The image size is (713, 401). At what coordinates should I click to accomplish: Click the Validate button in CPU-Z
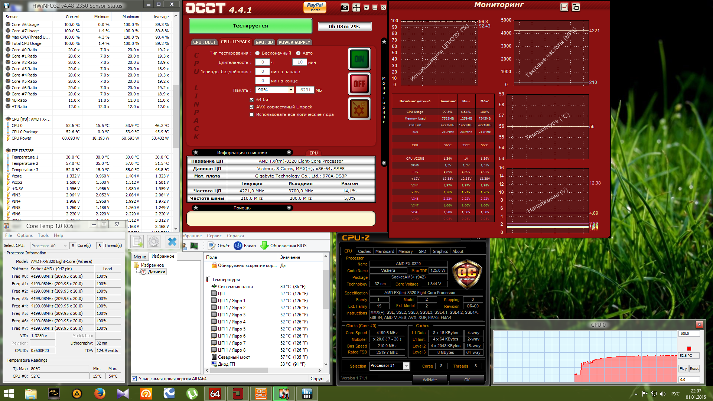[429, 379]
